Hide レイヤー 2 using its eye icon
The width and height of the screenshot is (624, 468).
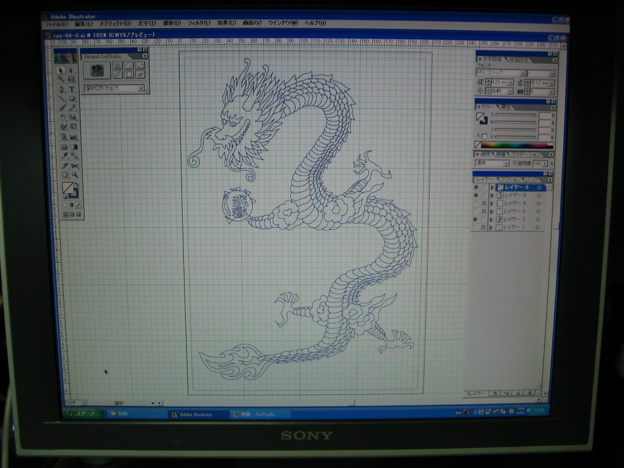pyautogui.click(x=475, y=219)
